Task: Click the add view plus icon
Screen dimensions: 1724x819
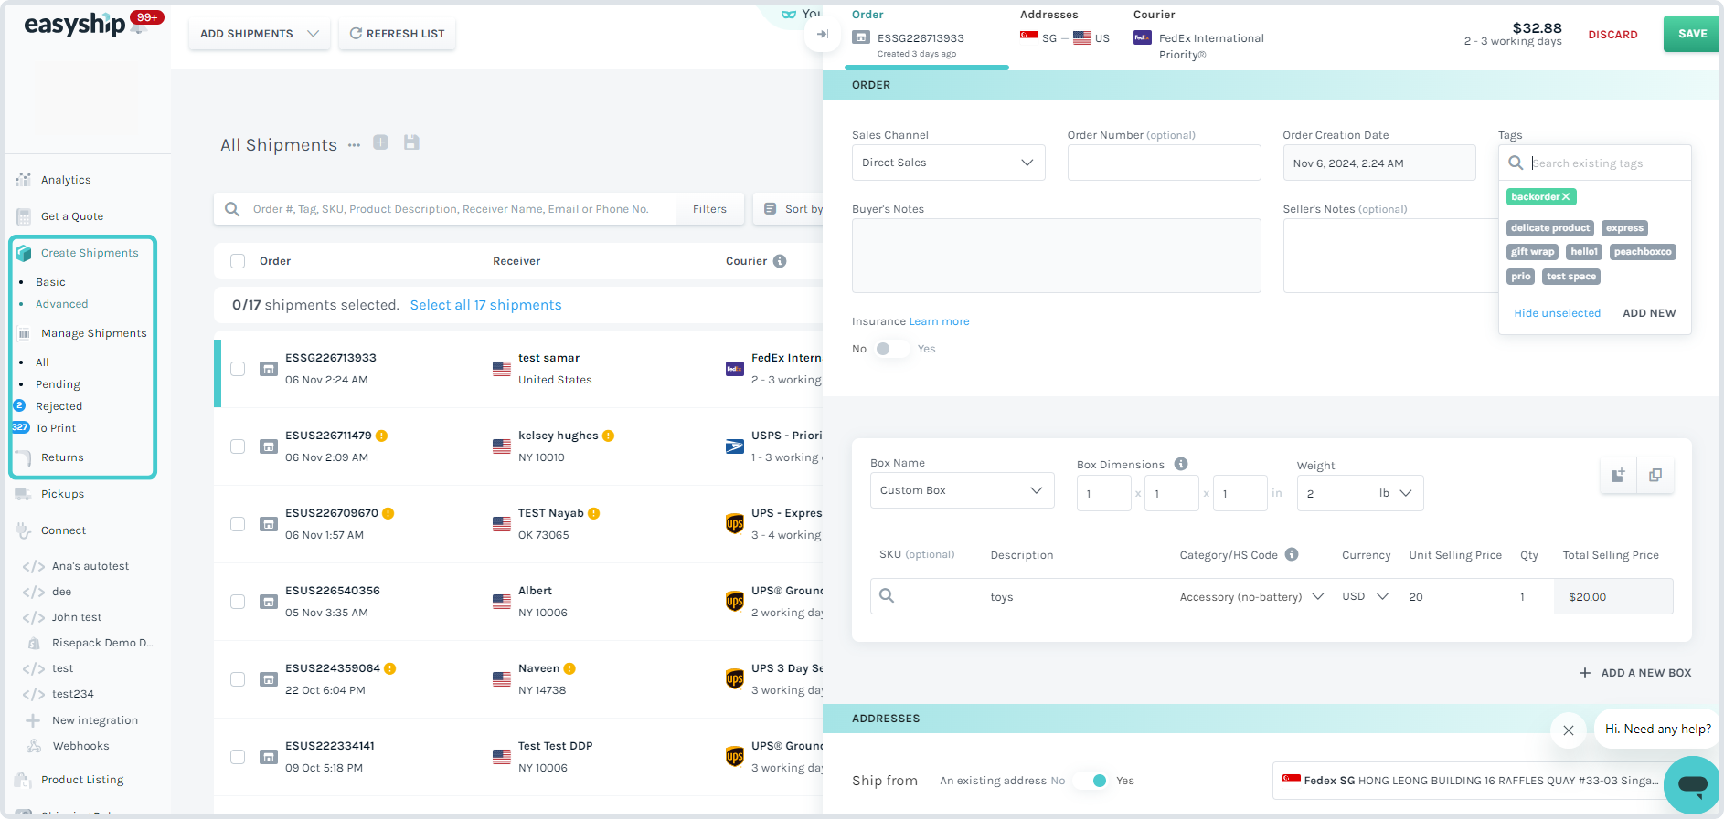Action: (x=381, y=142)
